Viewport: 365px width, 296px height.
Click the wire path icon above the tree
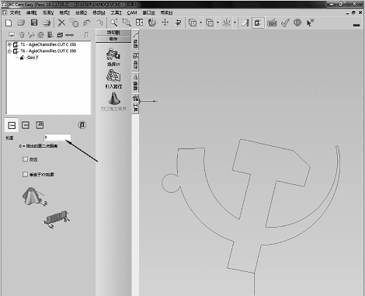click(x=31, y=35)
